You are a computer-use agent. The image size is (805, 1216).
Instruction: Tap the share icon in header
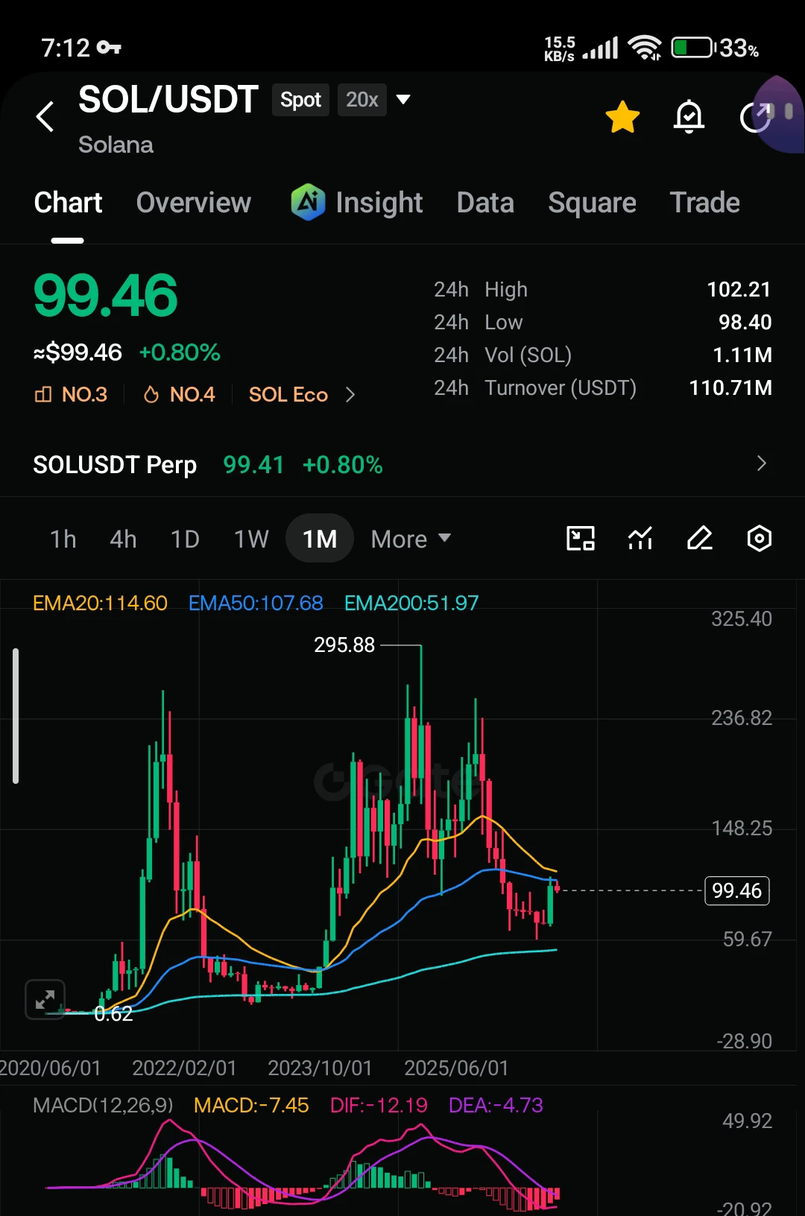[755, 117]
